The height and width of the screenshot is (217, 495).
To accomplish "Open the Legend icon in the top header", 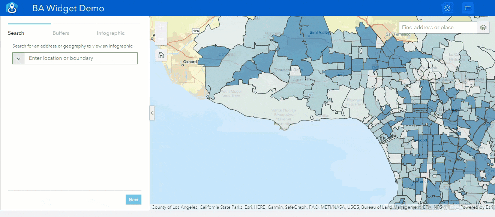I will click(x=468, y=7).
